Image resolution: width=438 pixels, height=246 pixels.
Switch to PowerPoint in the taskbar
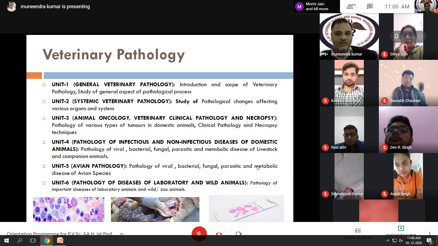(60, 241)
